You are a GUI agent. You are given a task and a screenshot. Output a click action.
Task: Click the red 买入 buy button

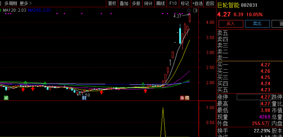point(231,24)
